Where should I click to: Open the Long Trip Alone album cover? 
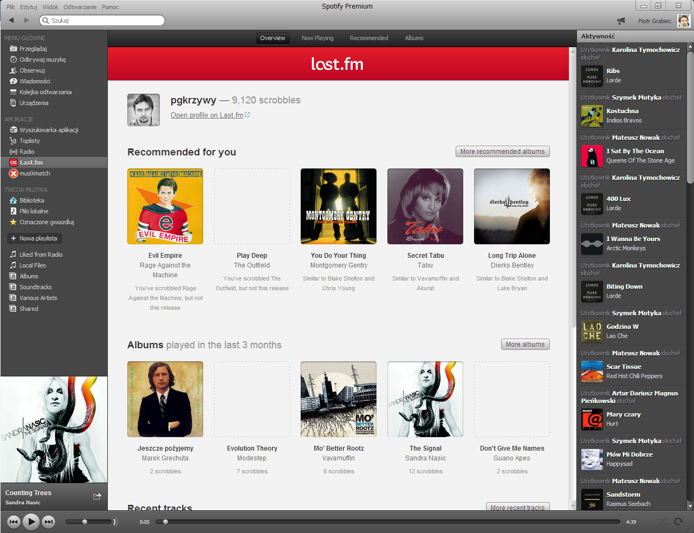(x=512, y=206)
